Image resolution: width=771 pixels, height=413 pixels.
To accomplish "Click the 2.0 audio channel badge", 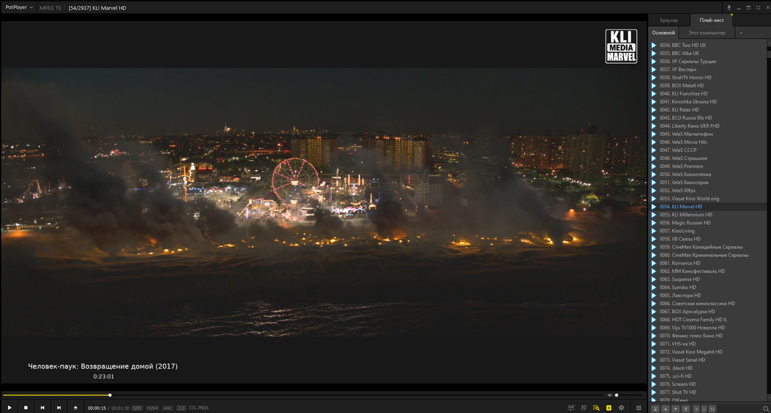I will point(181,408).
